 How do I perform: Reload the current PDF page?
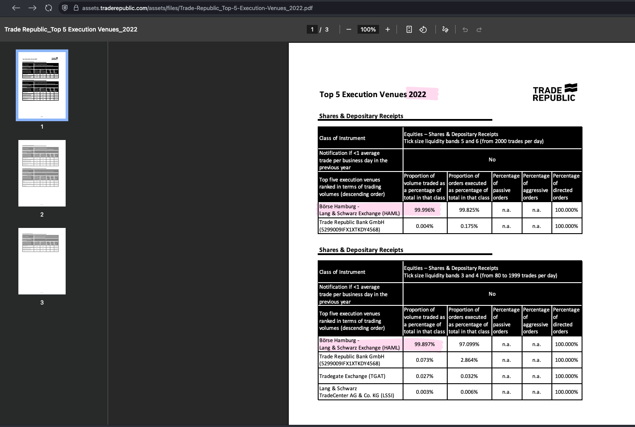click(x=49, y=8)
